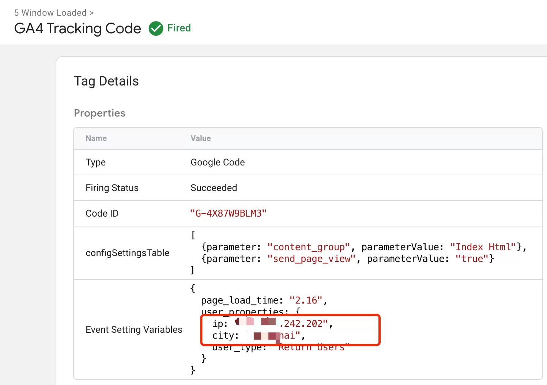Click the 'ip:' key in user properties

tap(220, 324)
